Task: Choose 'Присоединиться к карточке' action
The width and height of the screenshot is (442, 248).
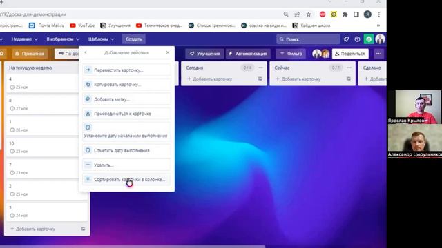Action: [x=126, y=114]
